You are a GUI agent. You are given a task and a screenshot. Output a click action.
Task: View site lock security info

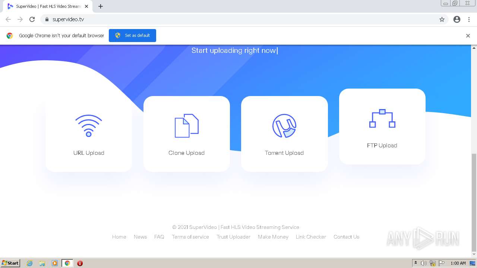47,19
